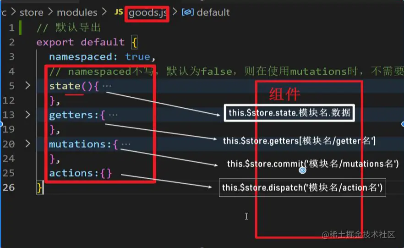Expand the folded getters block
The height and width of the screenshot is (248, 404).
(x=28, y=115)
